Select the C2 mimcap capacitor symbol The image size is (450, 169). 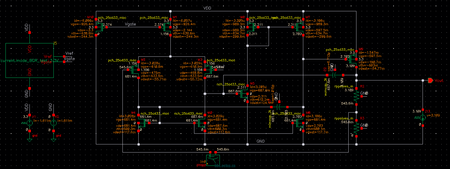pyautogui.click(x=334, y=75)
